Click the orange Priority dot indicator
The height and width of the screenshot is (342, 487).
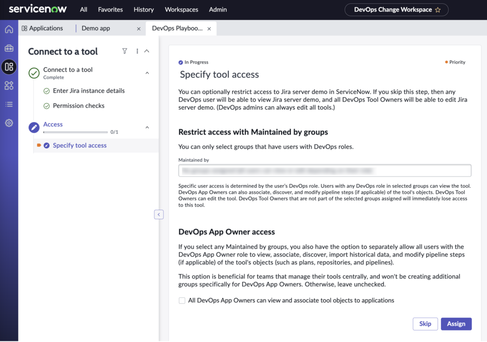click(446, 62)
